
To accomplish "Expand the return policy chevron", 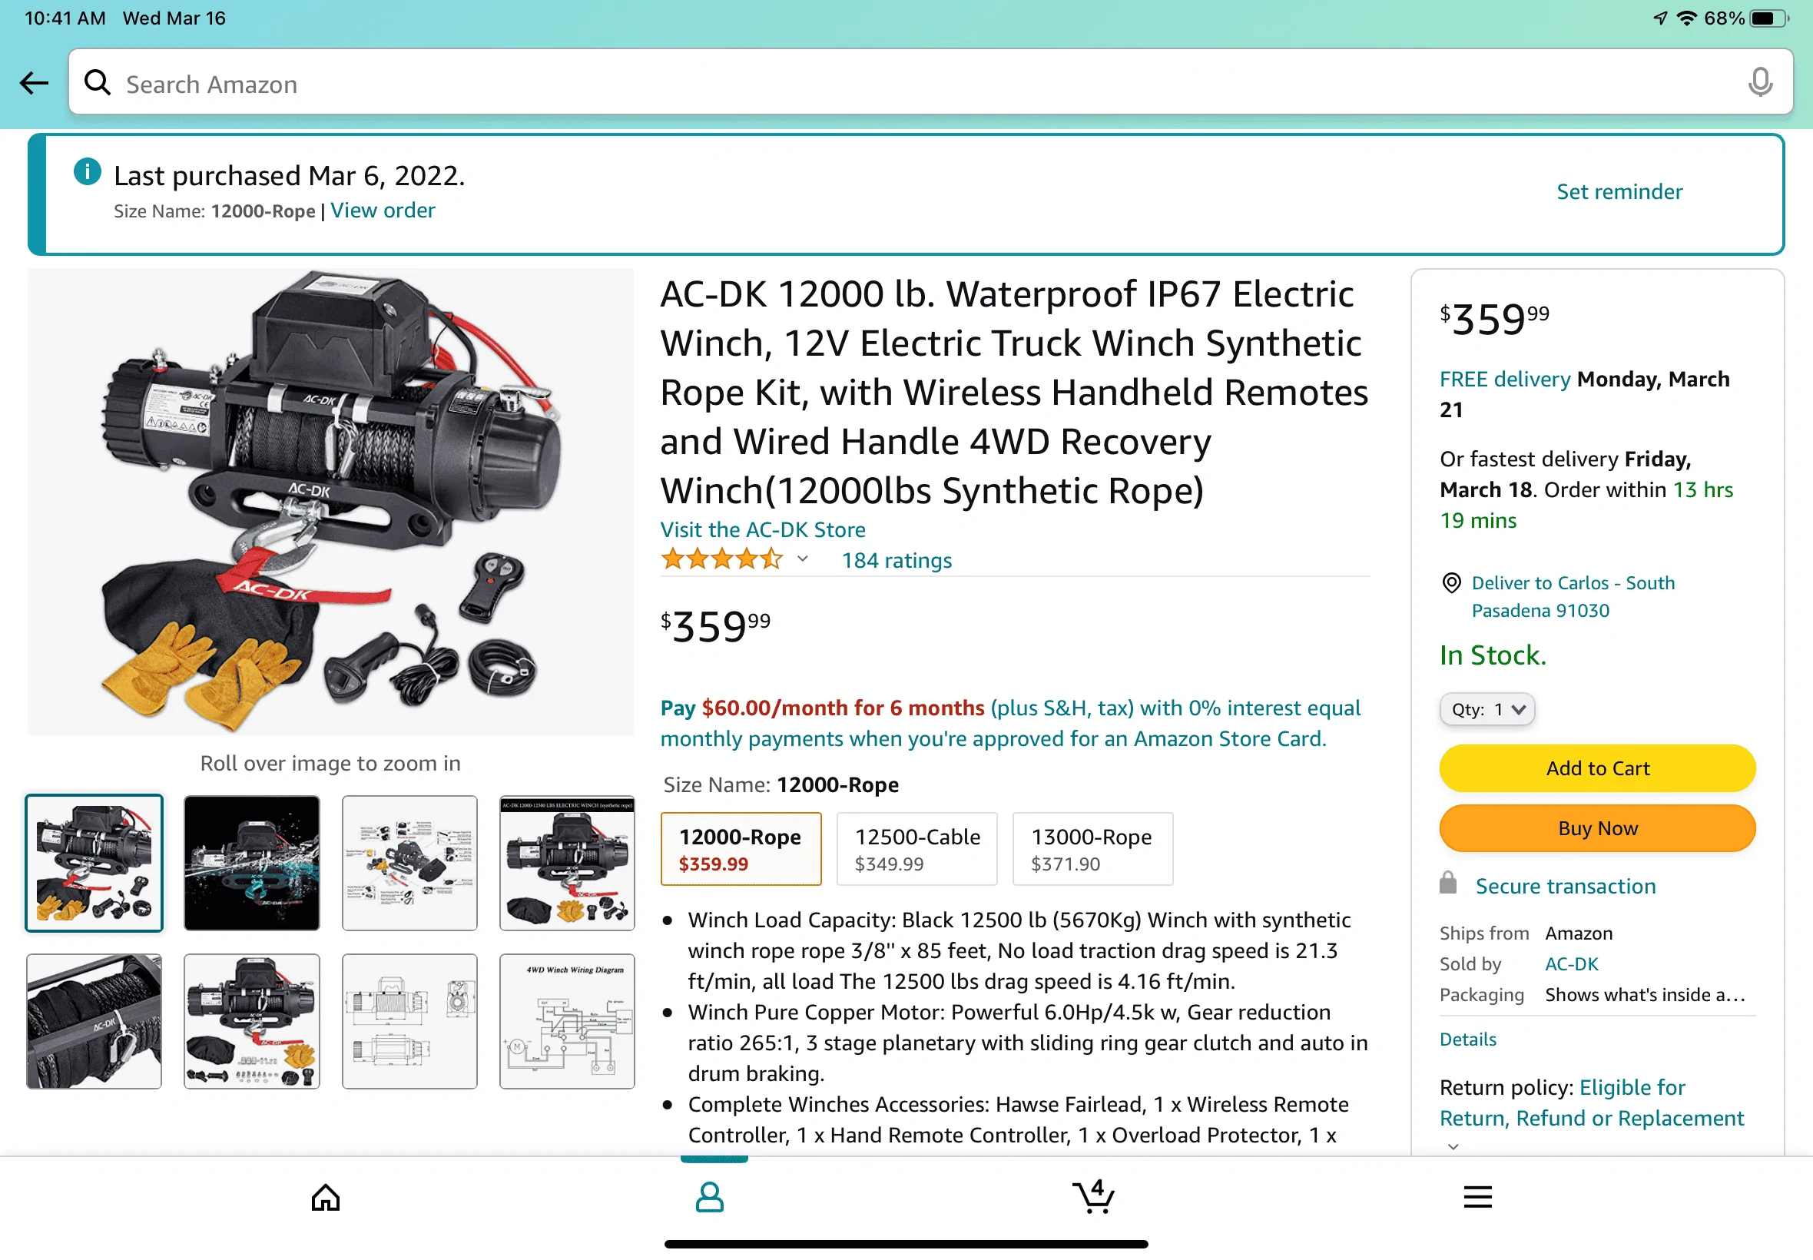I will [x=1453, y=1146].
